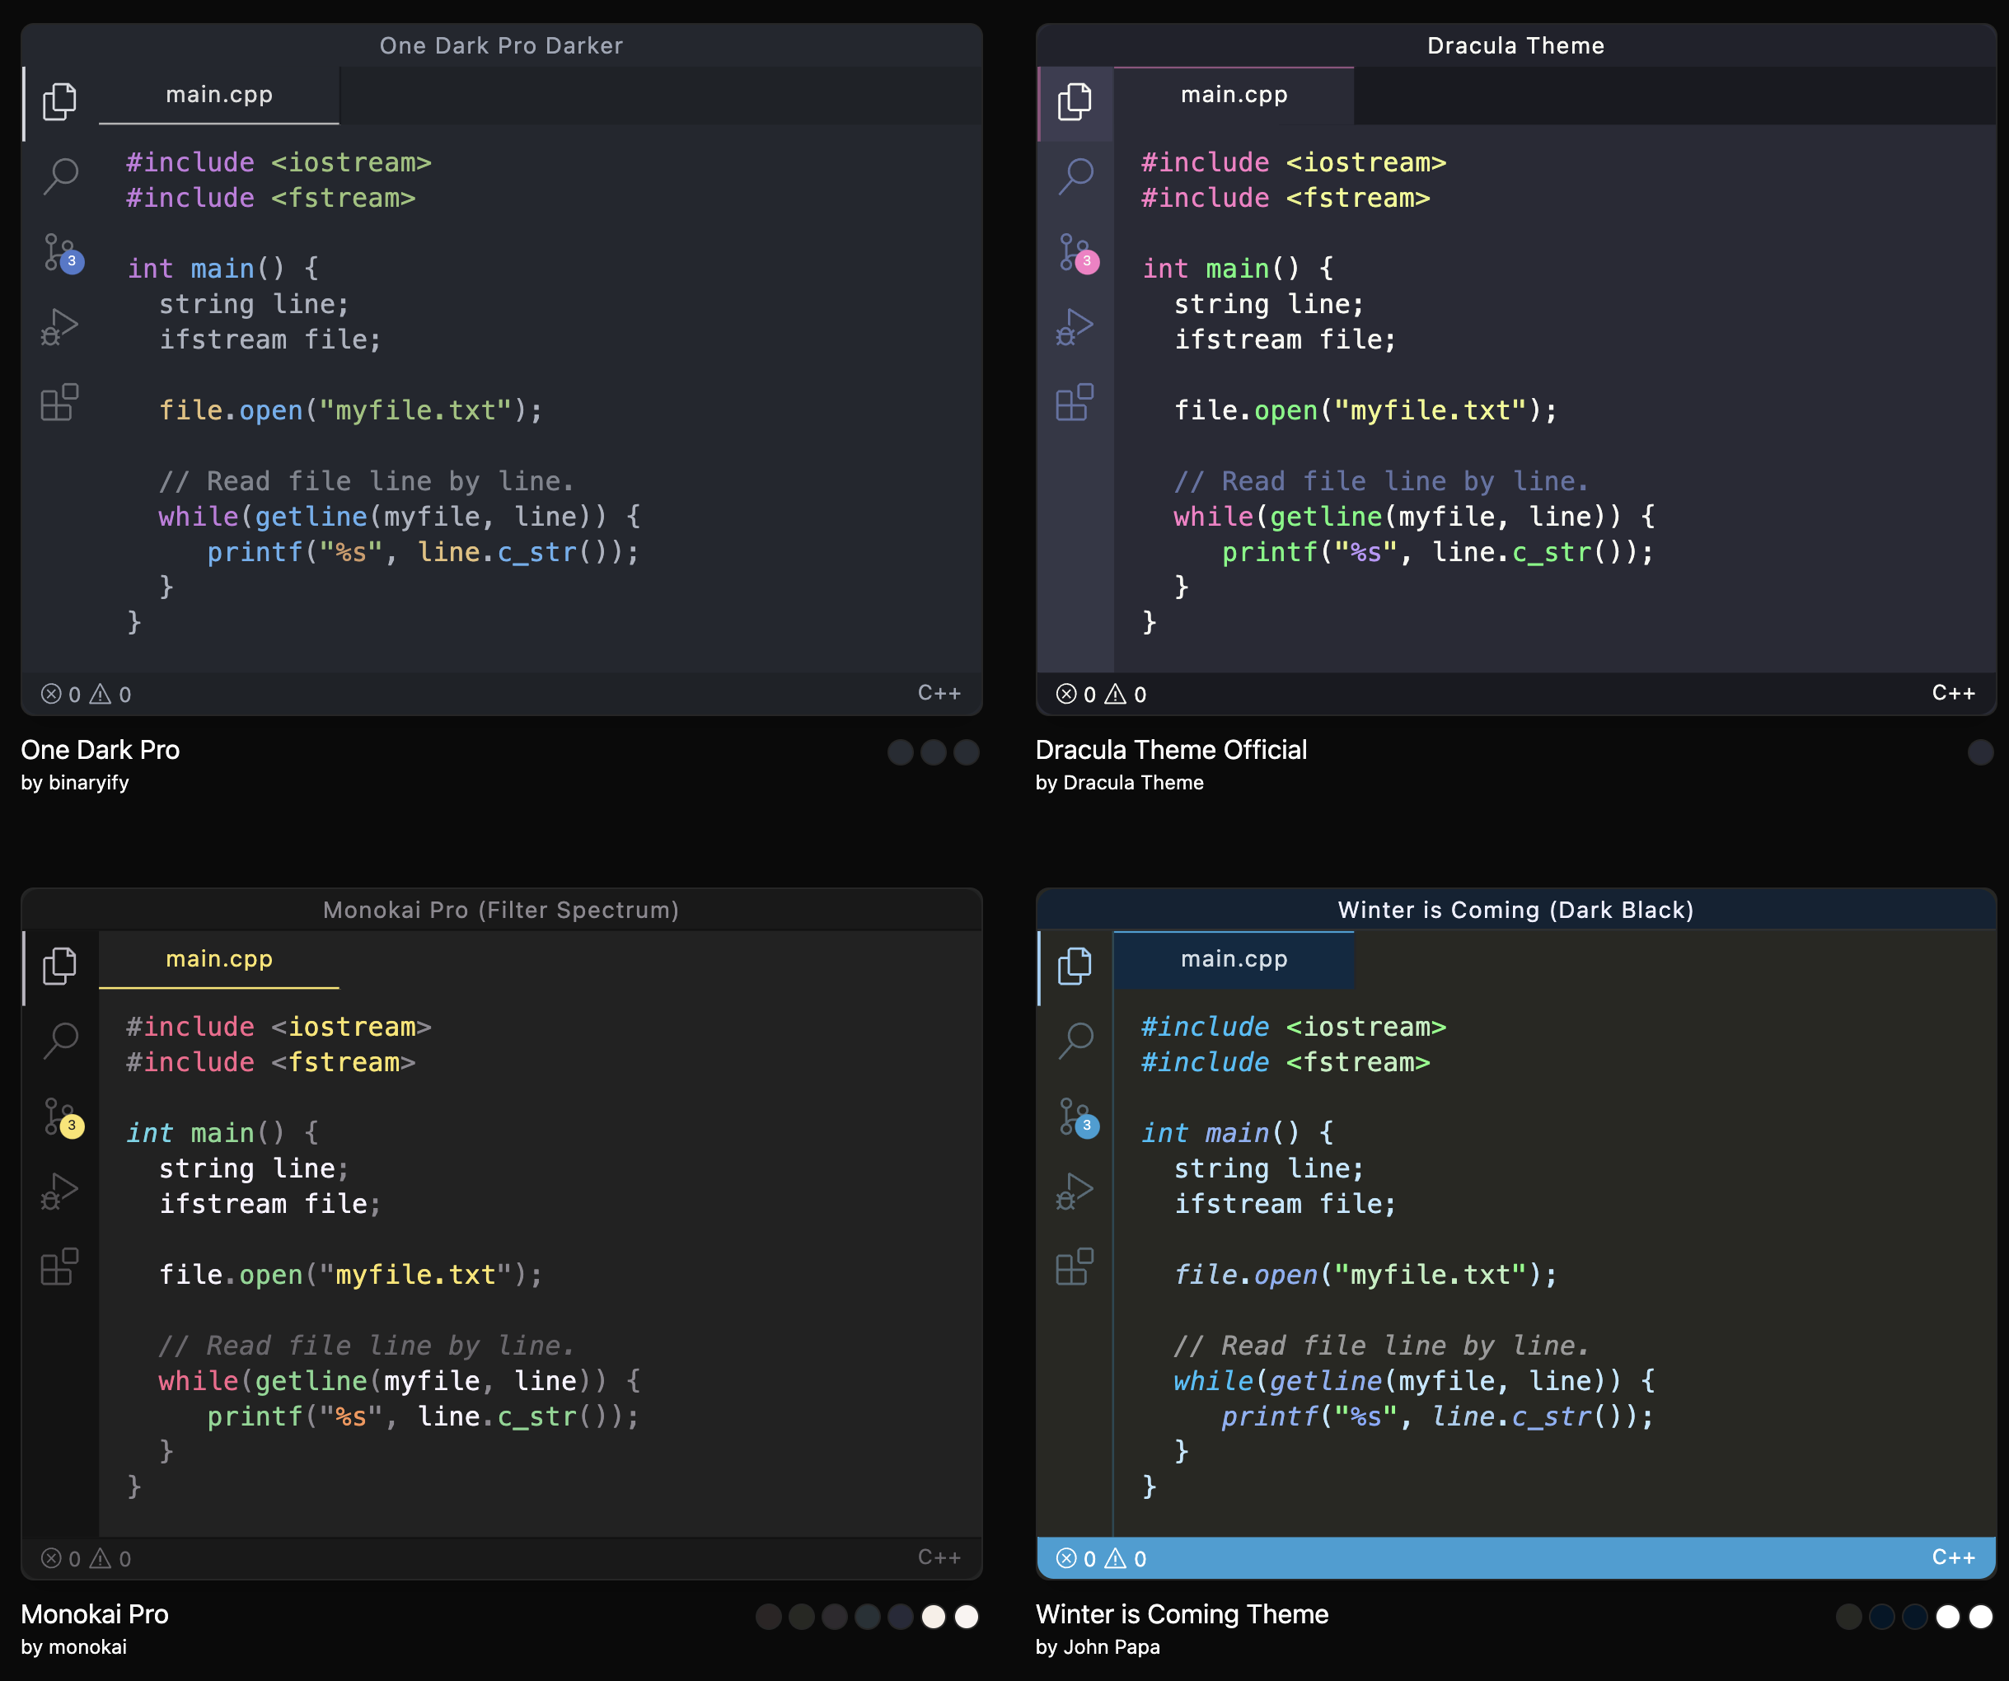Select first dark variant dot of Monokai Pro
Screen dimensions: 2009x1681
[768, 1617]
